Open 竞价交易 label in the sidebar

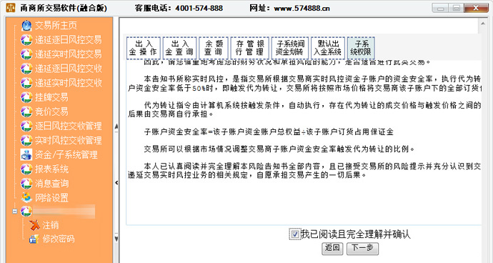(51, 111)
